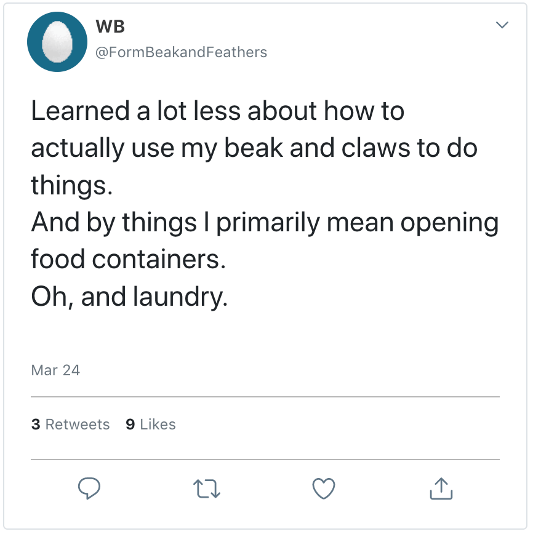Click the line "Oh, and laundry."
The height and width of the screenshot is (534, 533).
pyautogui.click(x=129, y=297)
